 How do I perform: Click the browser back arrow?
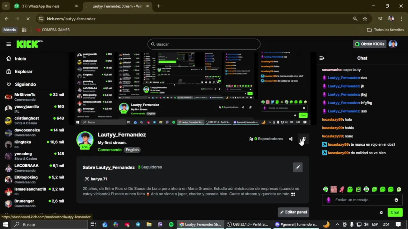pos(7,19)
